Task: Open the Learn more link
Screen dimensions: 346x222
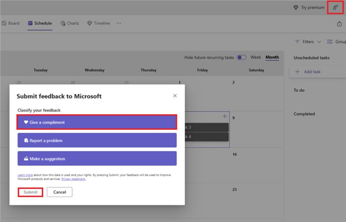Action: (25, 175)
